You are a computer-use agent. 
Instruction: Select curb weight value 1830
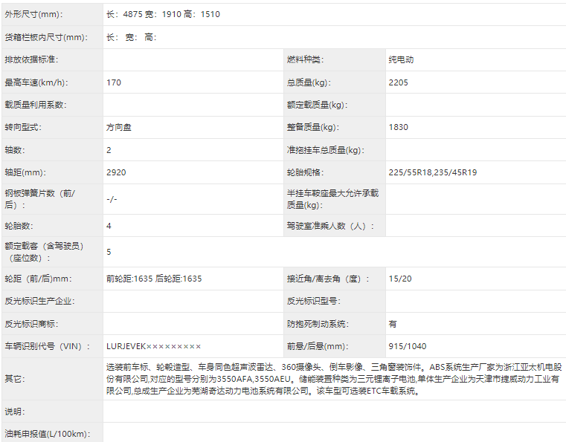[x=398, y=127]
